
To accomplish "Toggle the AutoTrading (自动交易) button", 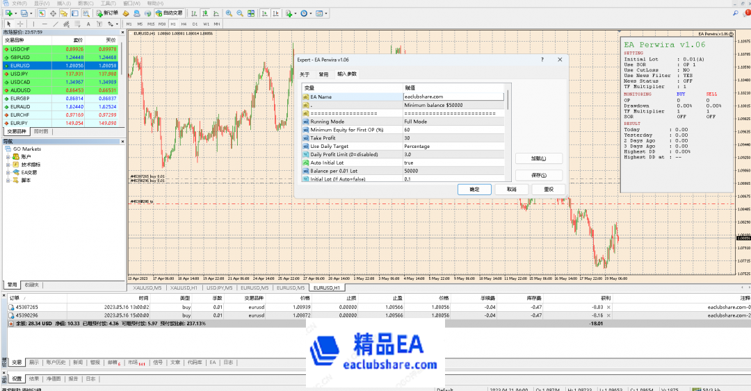I will [x=167, y=13].
